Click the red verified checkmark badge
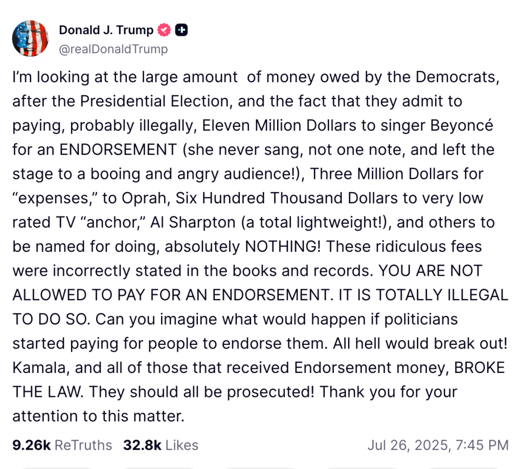The image size is (523, 469). click(164, 30)
